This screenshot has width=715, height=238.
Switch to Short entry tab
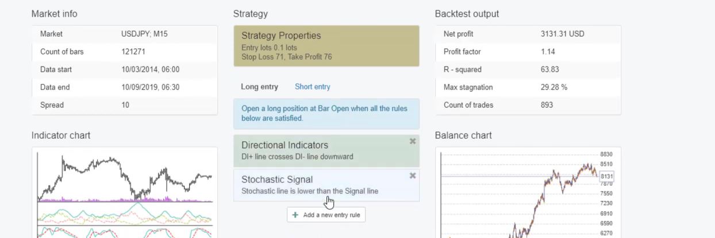312,87
